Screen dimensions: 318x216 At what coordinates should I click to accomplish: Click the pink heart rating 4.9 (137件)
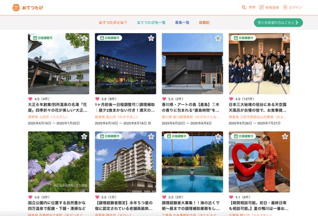[231, 99]
